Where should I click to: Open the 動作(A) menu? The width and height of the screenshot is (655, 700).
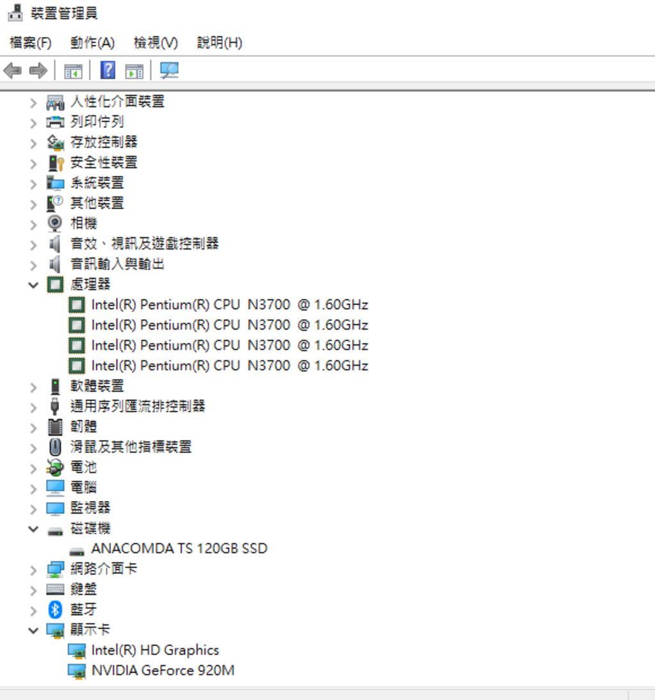click(92, 43)
